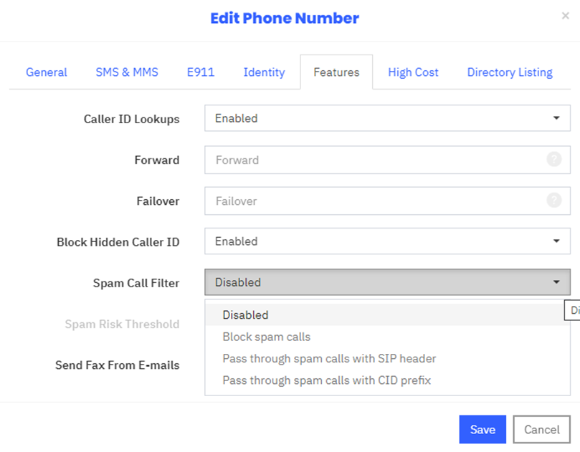Switch to the Identity tab
Viewport: 580px width, 452px height.
tap(264, 72)
